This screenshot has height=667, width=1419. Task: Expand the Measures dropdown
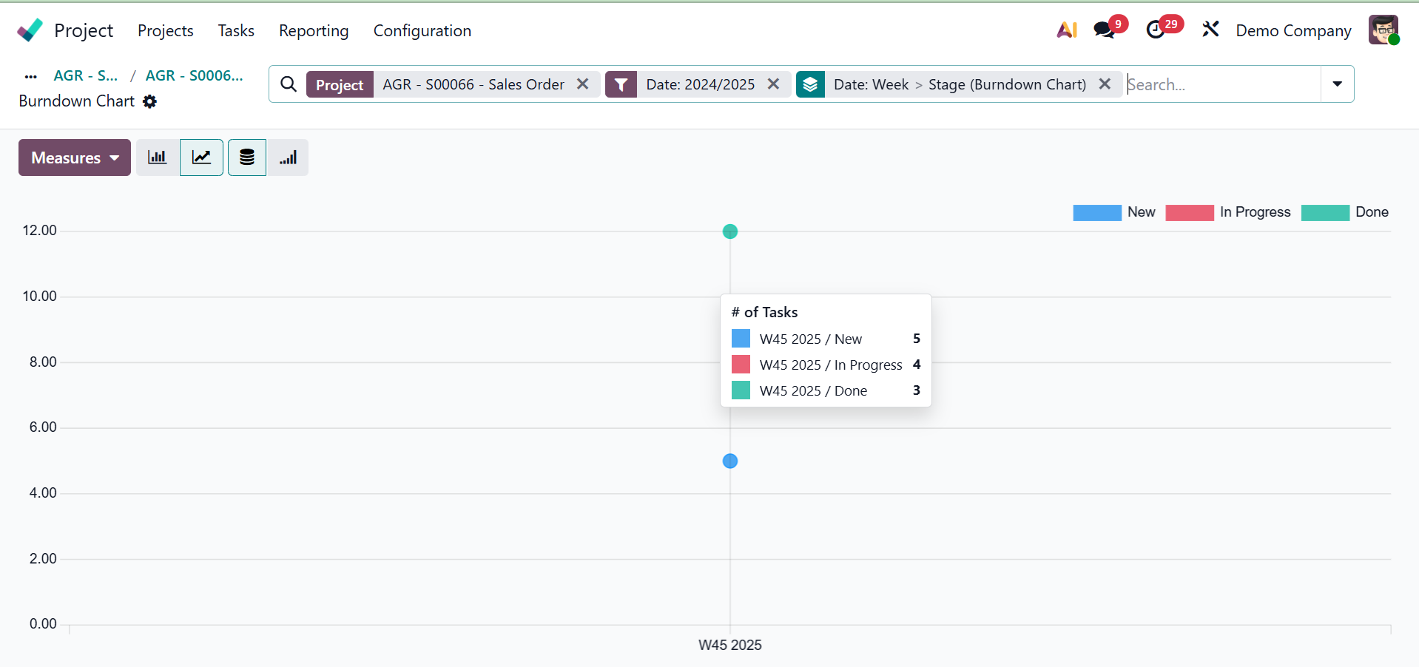tap(75, 158)
